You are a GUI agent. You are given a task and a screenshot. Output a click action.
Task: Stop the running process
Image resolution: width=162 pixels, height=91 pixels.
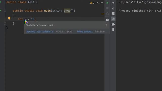pos(107,8)
